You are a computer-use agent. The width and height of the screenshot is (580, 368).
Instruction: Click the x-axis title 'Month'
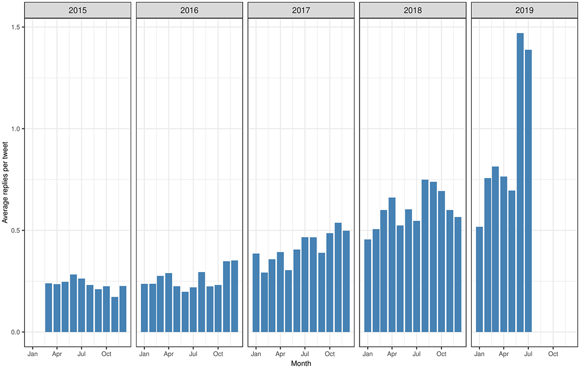pos(301,363)
